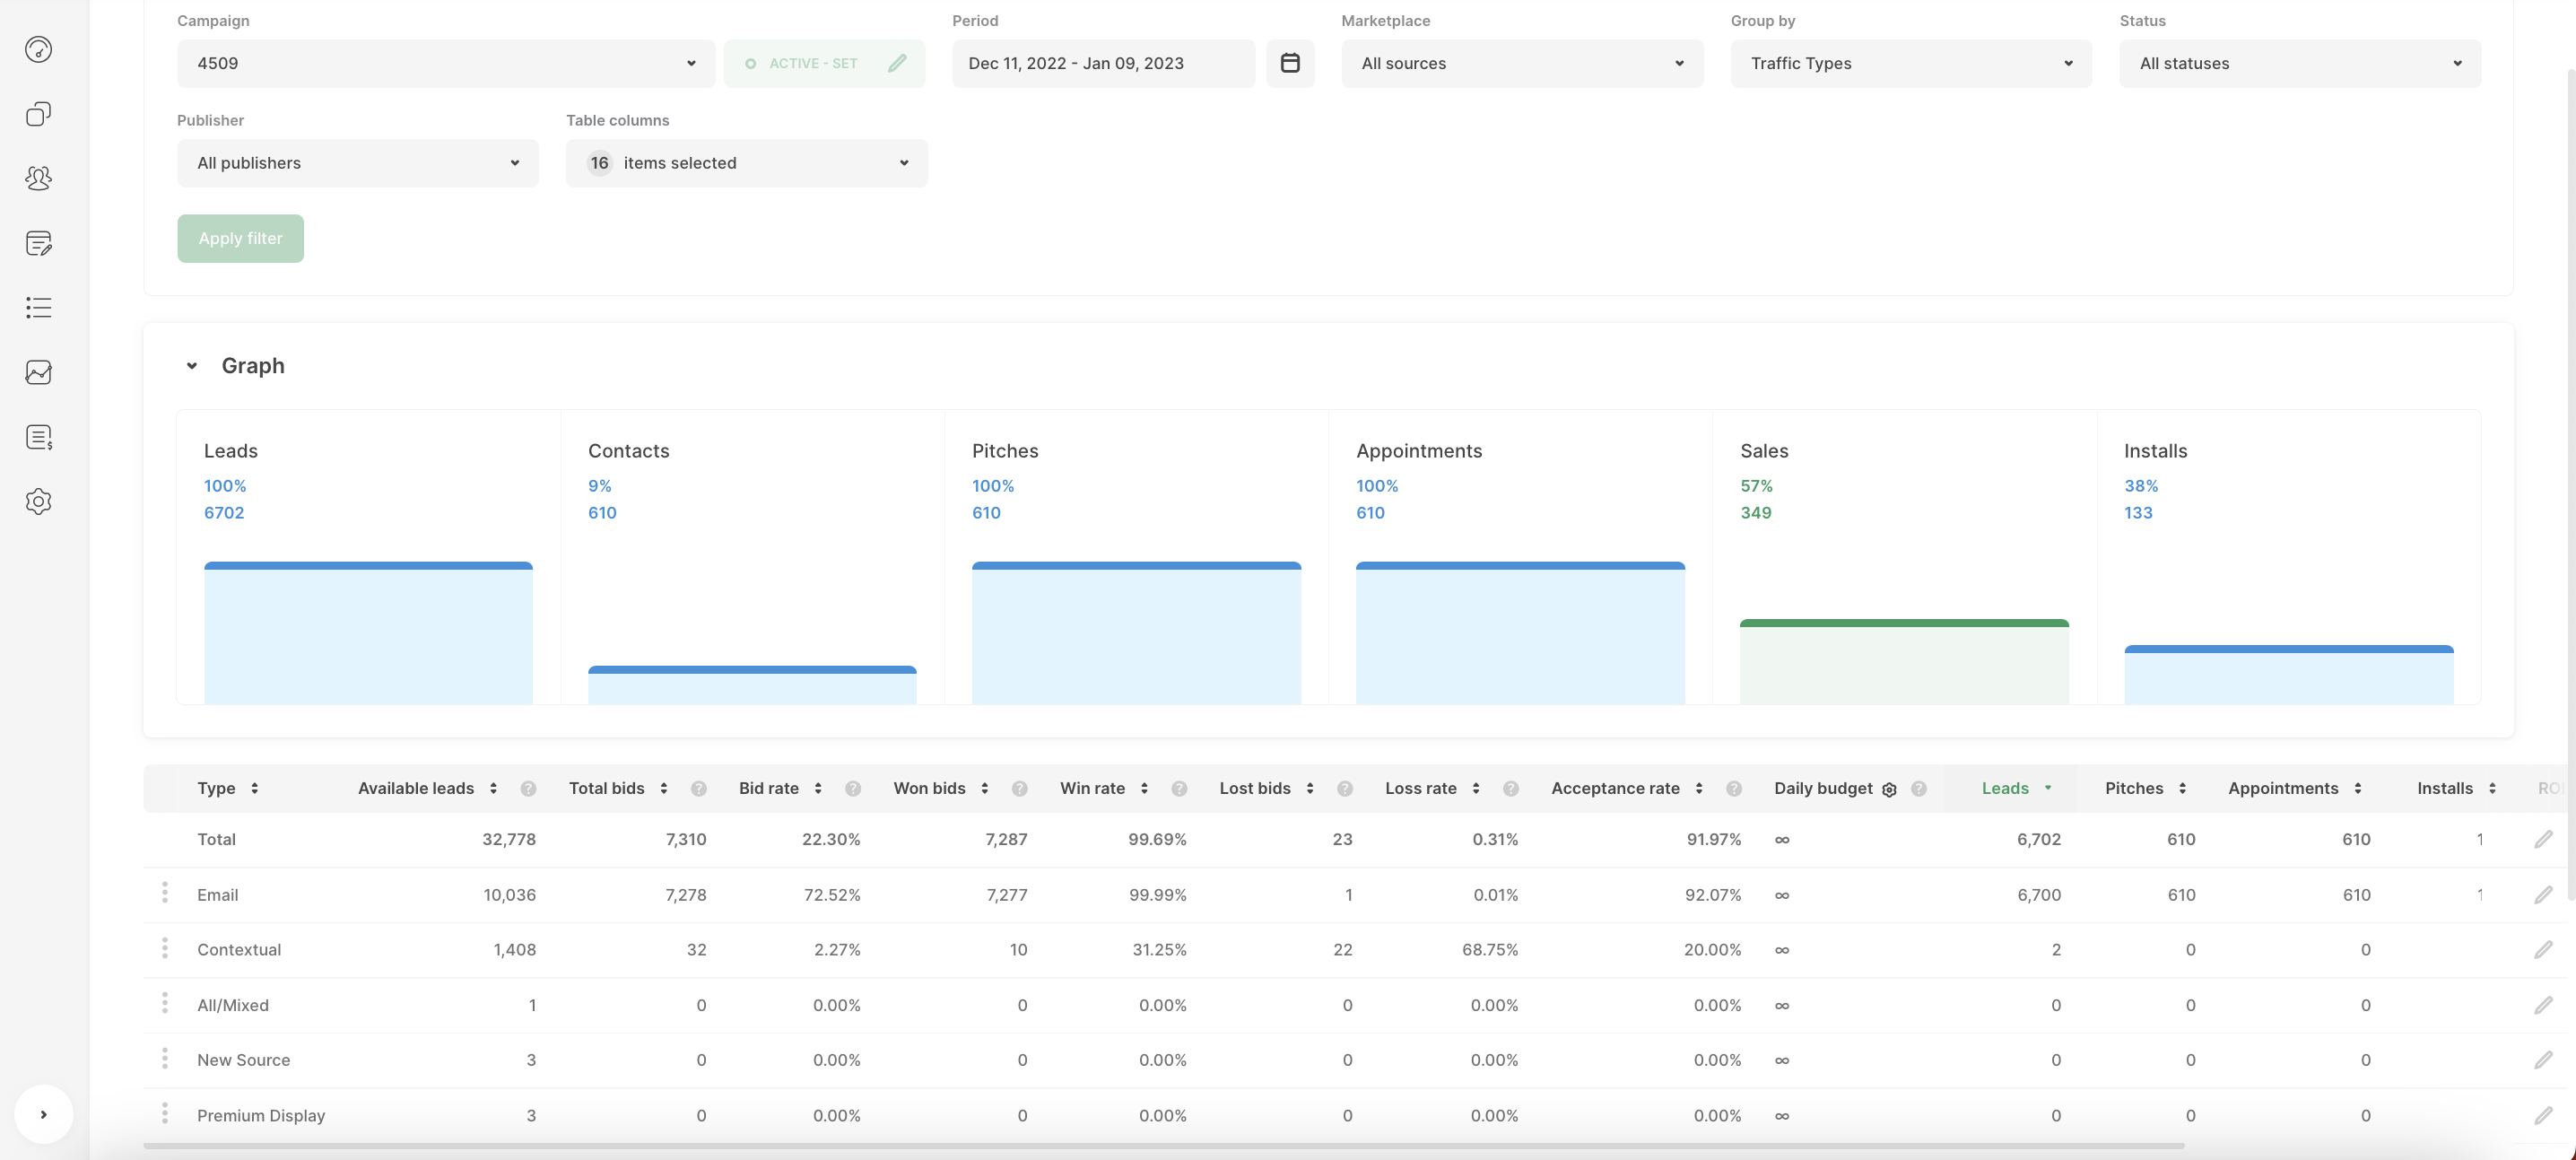Click the users group sidebar icon

click(38, 178)
